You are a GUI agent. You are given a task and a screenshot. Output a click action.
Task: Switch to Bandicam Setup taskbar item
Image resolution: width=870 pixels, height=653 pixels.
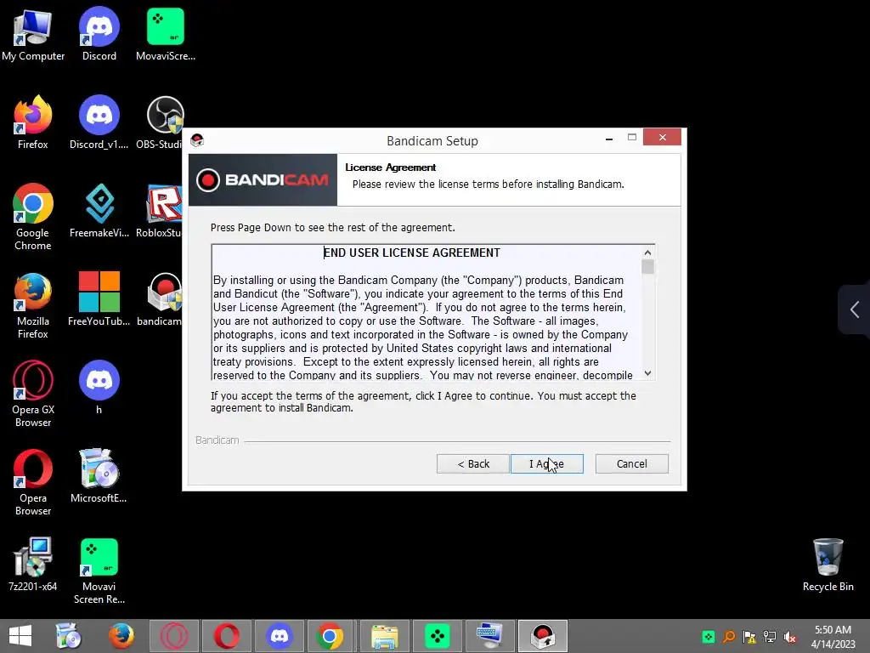point(543,636)
